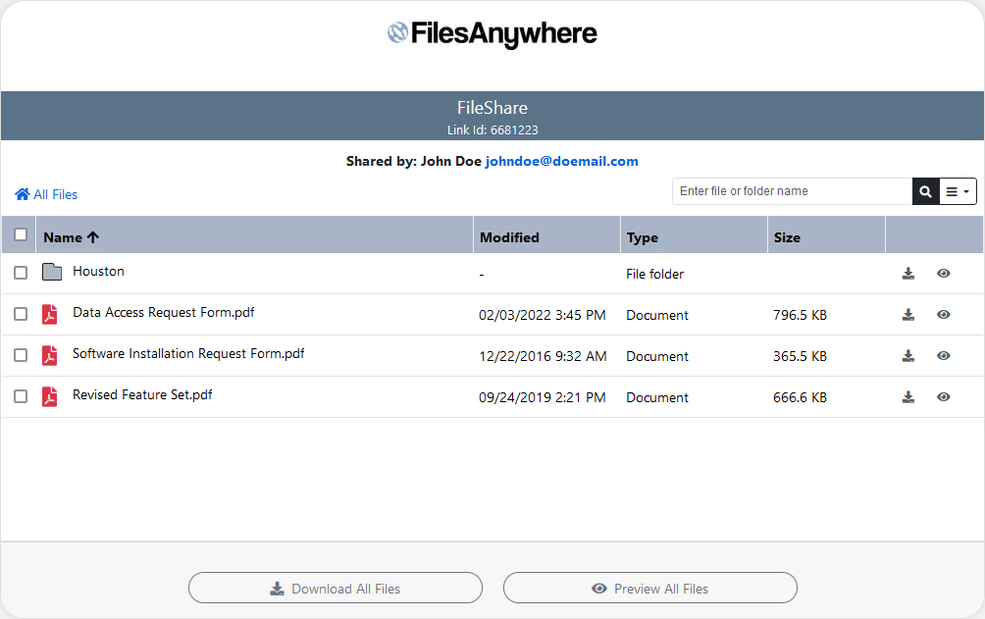Image resolution: width=985 pixels, height=619 pixels.
Task: Click the 365.5 KB size value
Action: [800, 356]
